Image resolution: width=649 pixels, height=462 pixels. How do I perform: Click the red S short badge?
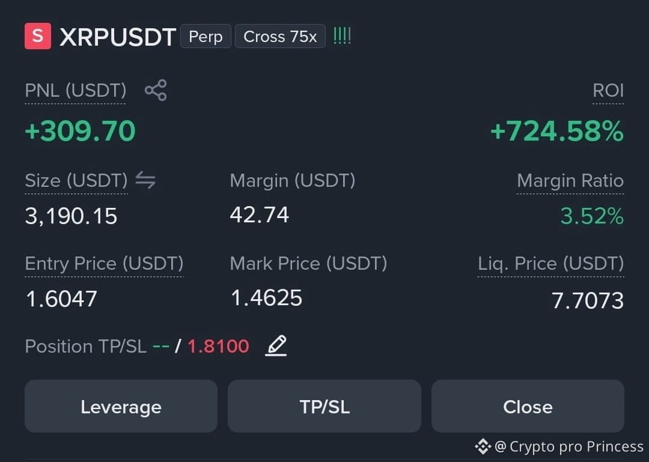38,36
